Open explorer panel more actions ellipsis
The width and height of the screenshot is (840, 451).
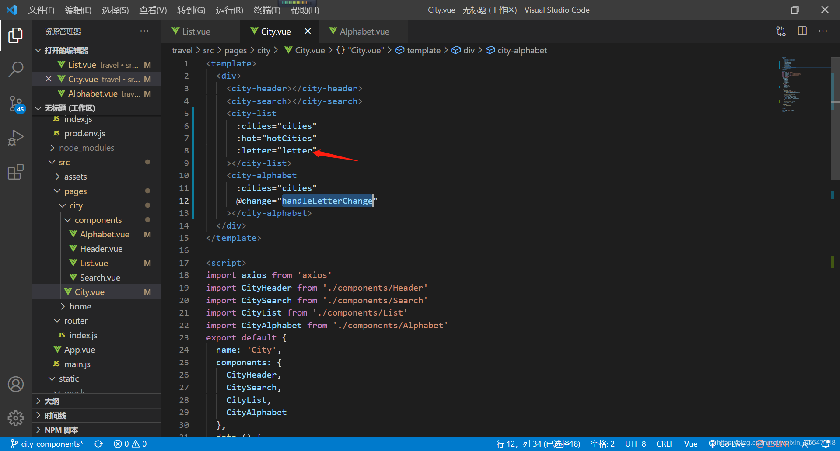(x=144, y=31)
